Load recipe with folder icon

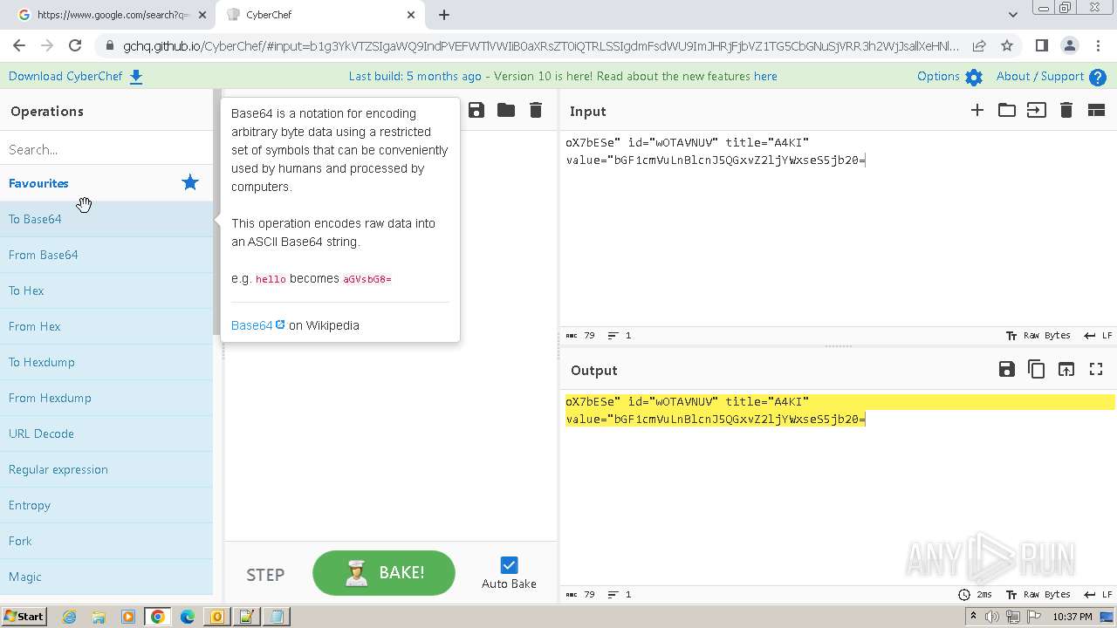506,110
